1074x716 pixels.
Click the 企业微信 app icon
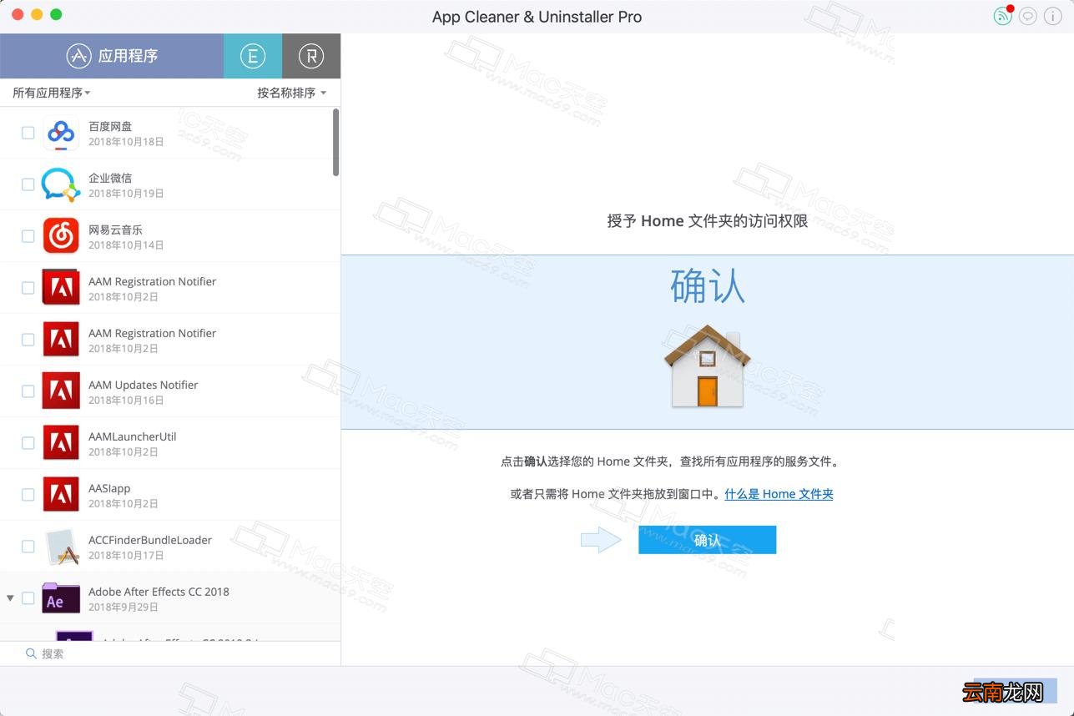coord(61,184)
